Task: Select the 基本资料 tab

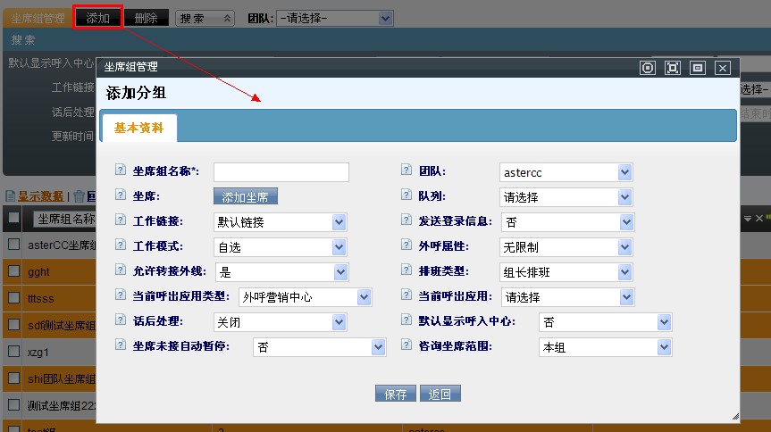Action: (x=138, y=128)
